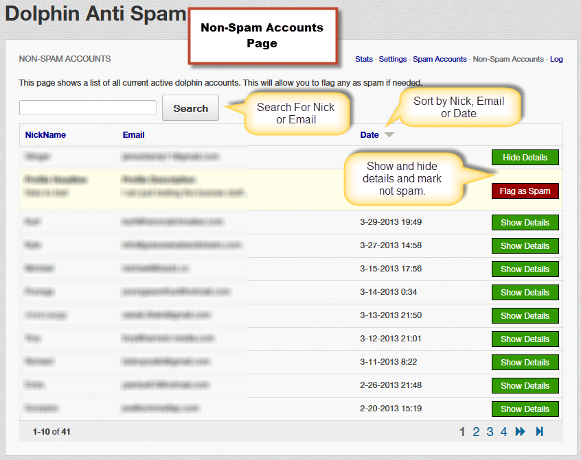This screenshot has height=460, width=581.
Task: Click the '1-10 of 41' record count
Action: (52, 431)
